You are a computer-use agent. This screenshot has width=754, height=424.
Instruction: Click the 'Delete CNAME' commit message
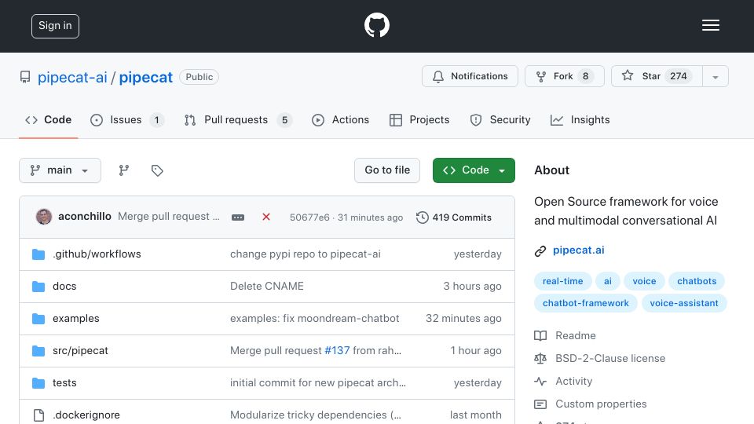267,286
